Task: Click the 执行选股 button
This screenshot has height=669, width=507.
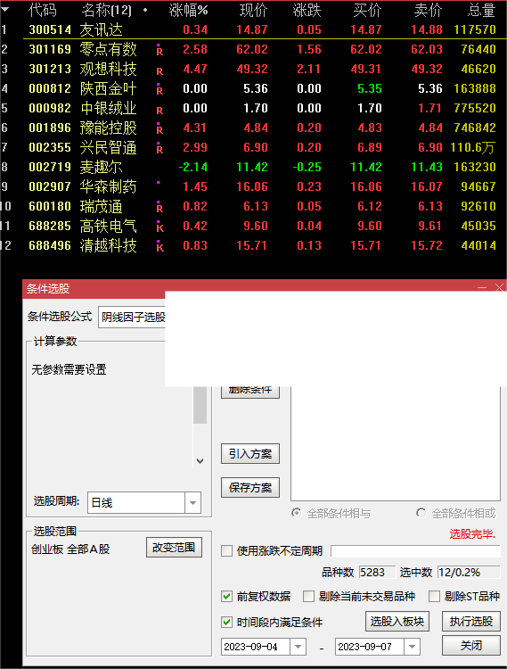Action: [x=471, y=621]
